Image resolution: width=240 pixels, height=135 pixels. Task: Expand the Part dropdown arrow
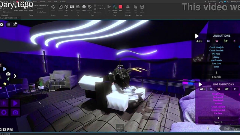[x=66, y=12]
